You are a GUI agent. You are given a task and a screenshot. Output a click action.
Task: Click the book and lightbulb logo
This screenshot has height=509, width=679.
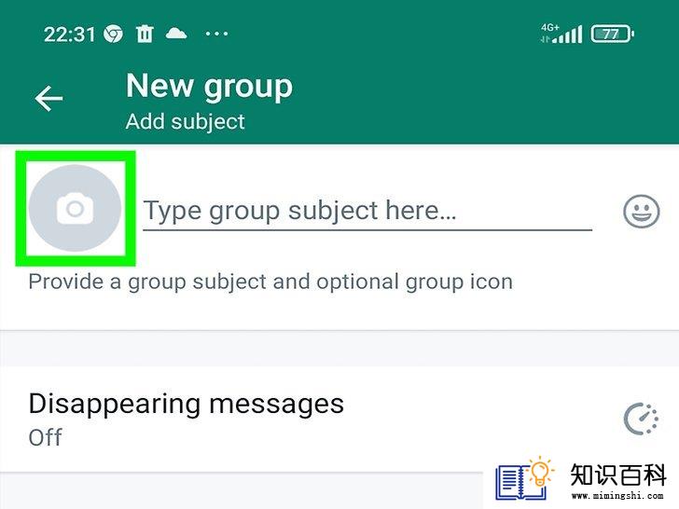[x=525, y=478]
